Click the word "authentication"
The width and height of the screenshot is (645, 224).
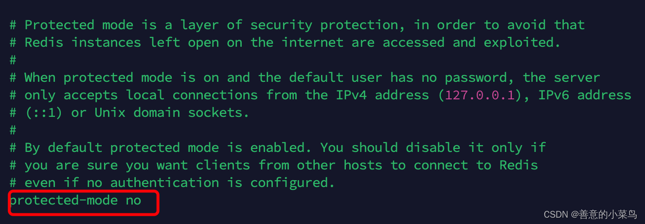point(164,183)
